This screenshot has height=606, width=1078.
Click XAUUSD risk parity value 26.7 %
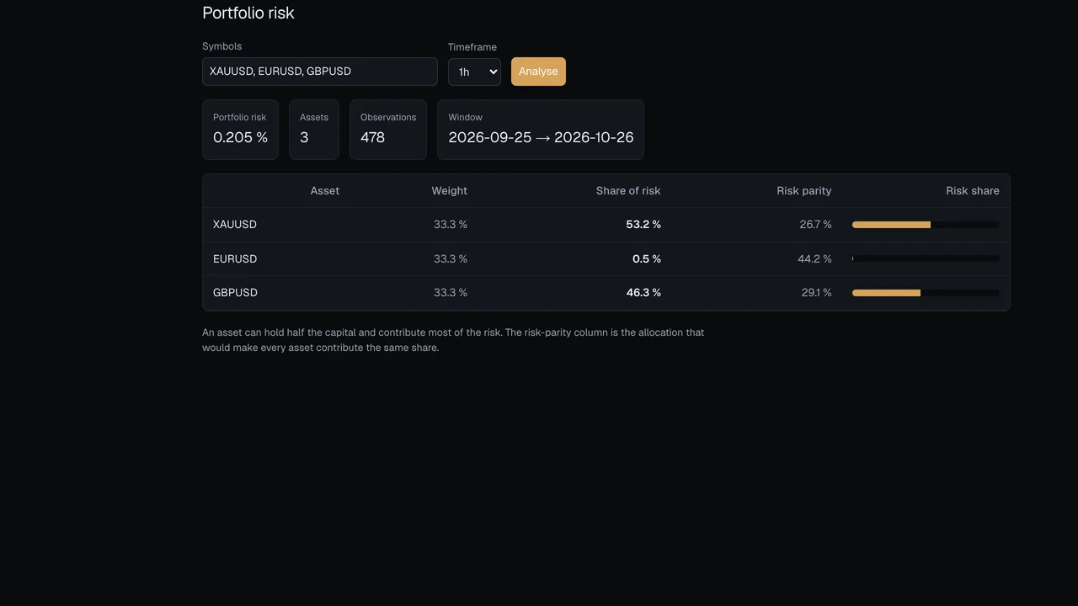(815, 225)
